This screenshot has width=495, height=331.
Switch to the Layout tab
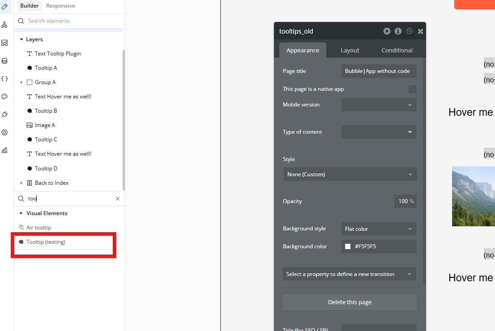pos(350,51)
